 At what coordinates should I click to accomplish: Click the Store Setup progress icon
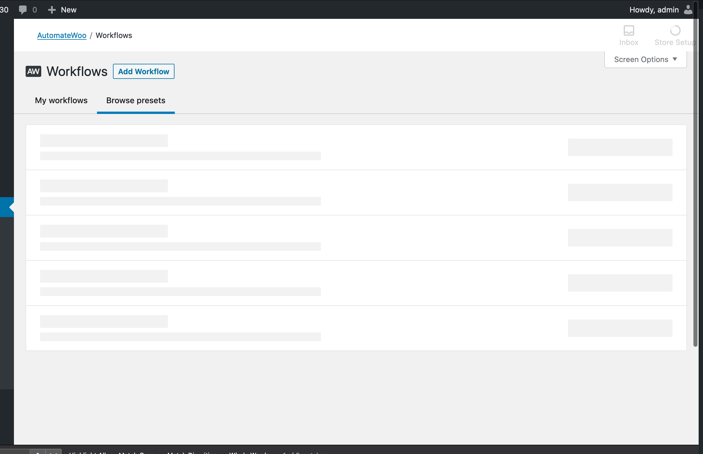coord(675,30)
